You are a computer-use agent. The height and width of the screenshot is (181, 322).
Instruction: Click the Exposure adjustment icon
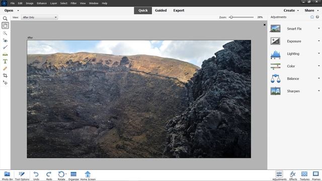pyautogui.click(x=275, y=41)
